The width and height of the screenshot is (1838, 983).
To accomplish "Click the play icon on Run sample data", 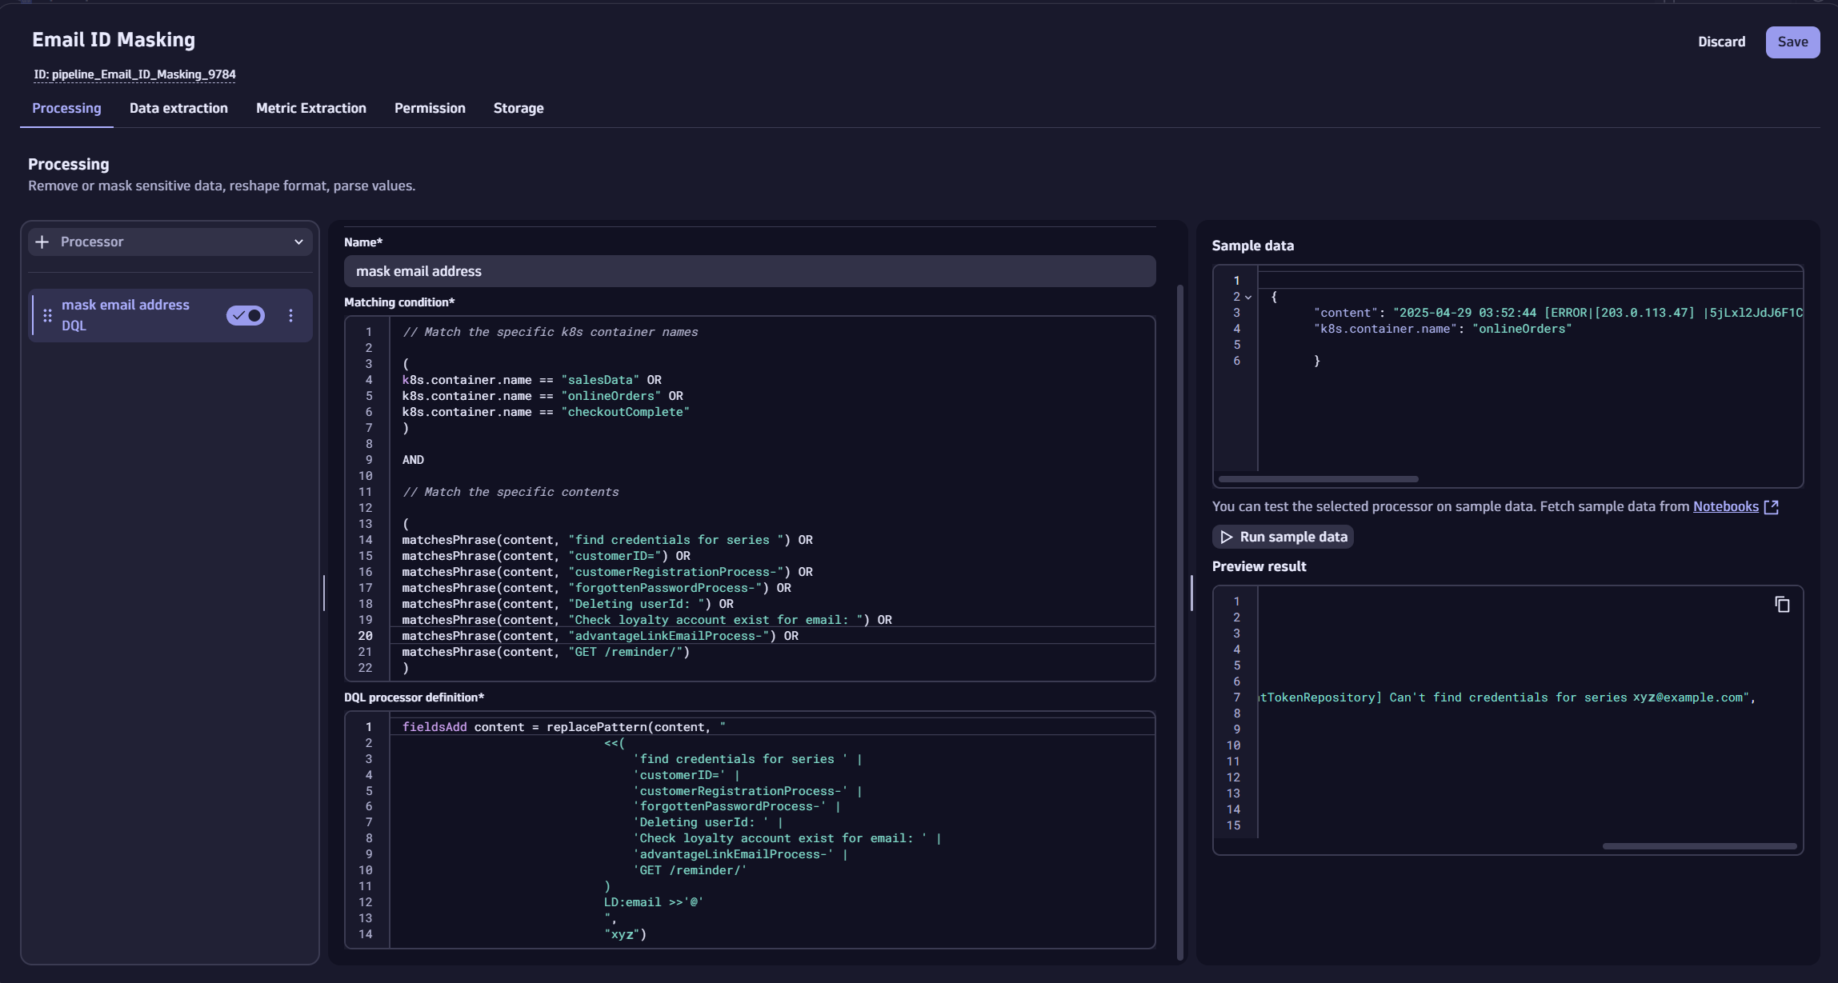I will click(1226, 537).
